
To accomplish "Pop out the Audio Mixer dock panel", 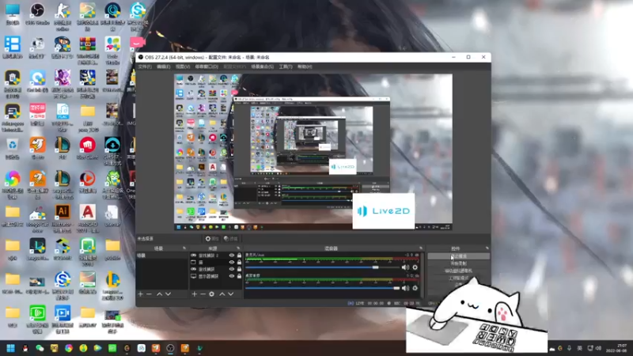I will 421,248.
